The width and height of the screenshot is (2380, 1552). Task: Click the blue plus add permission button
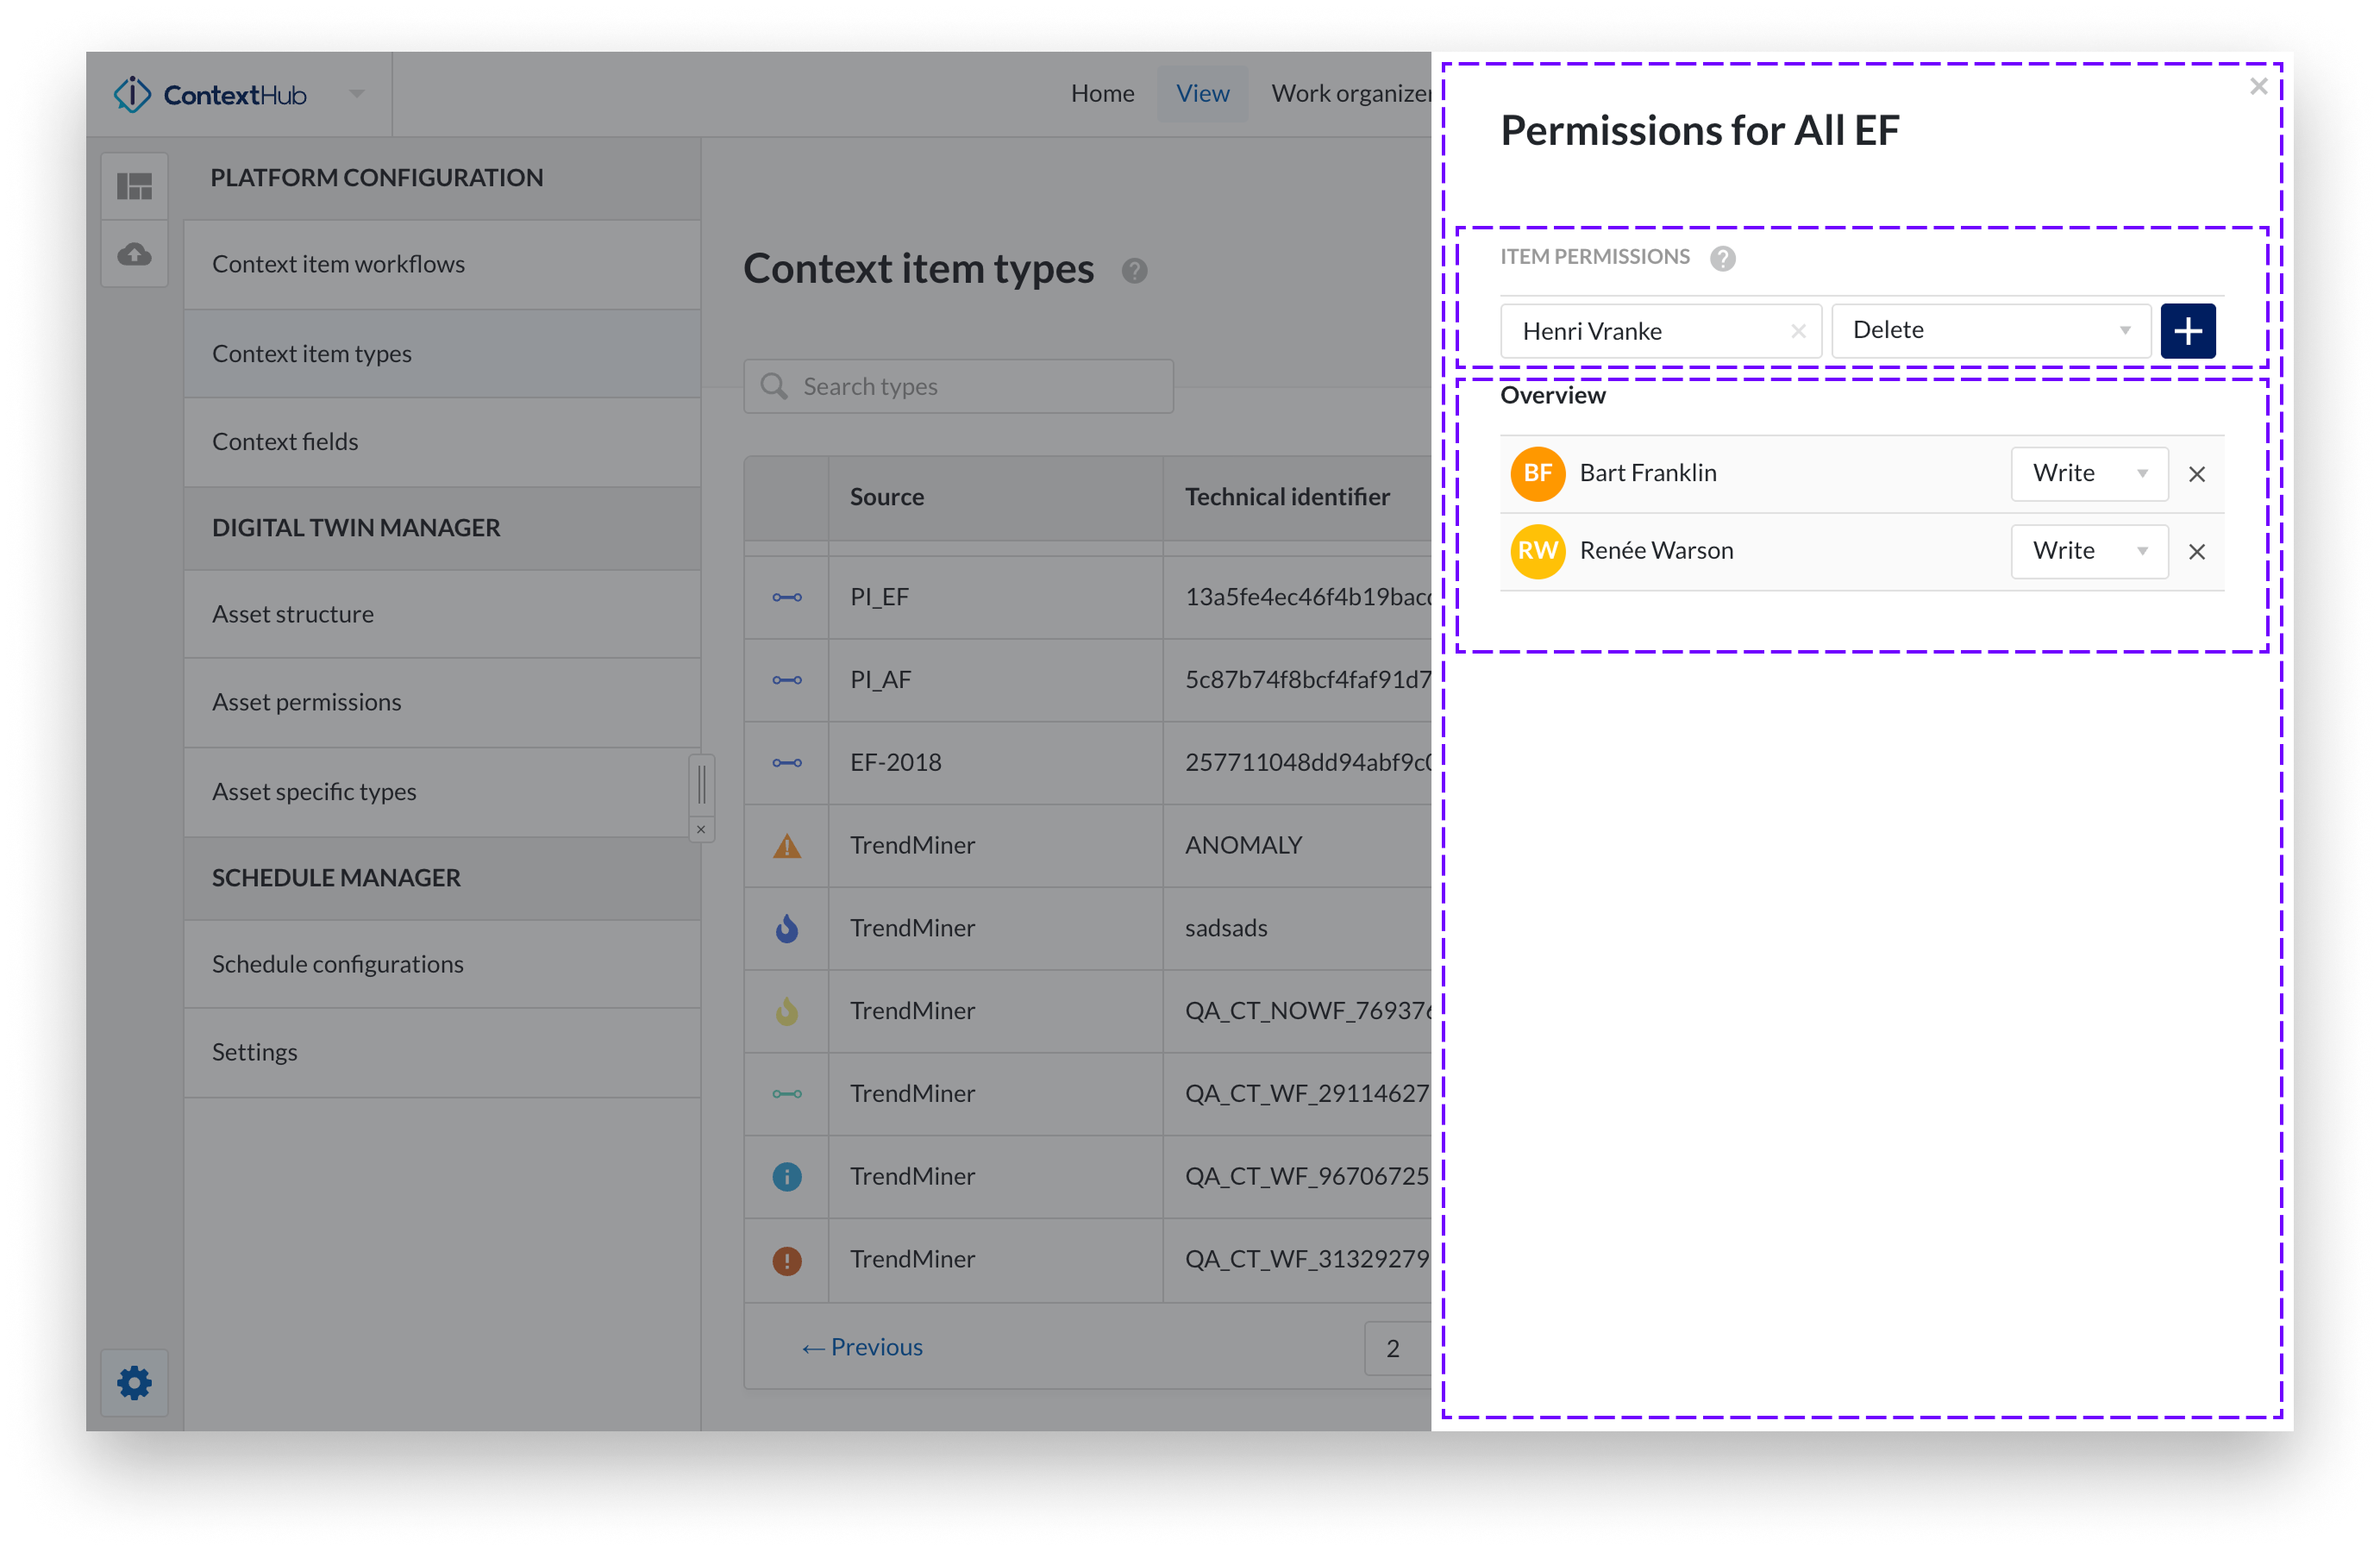tap(2187, 331)
